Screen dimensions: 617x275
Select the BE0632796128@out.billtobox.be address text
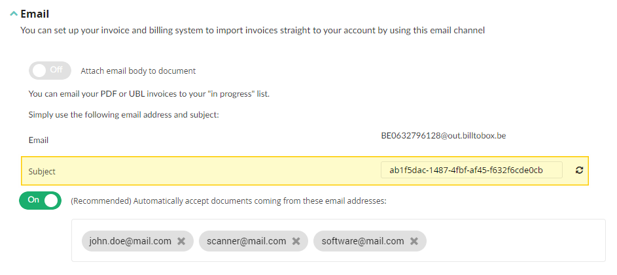click(x=444, y=136)
